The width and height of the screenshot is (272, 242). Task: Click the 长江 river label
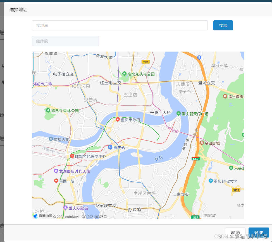pyautogui.click(x=159, y=158)
